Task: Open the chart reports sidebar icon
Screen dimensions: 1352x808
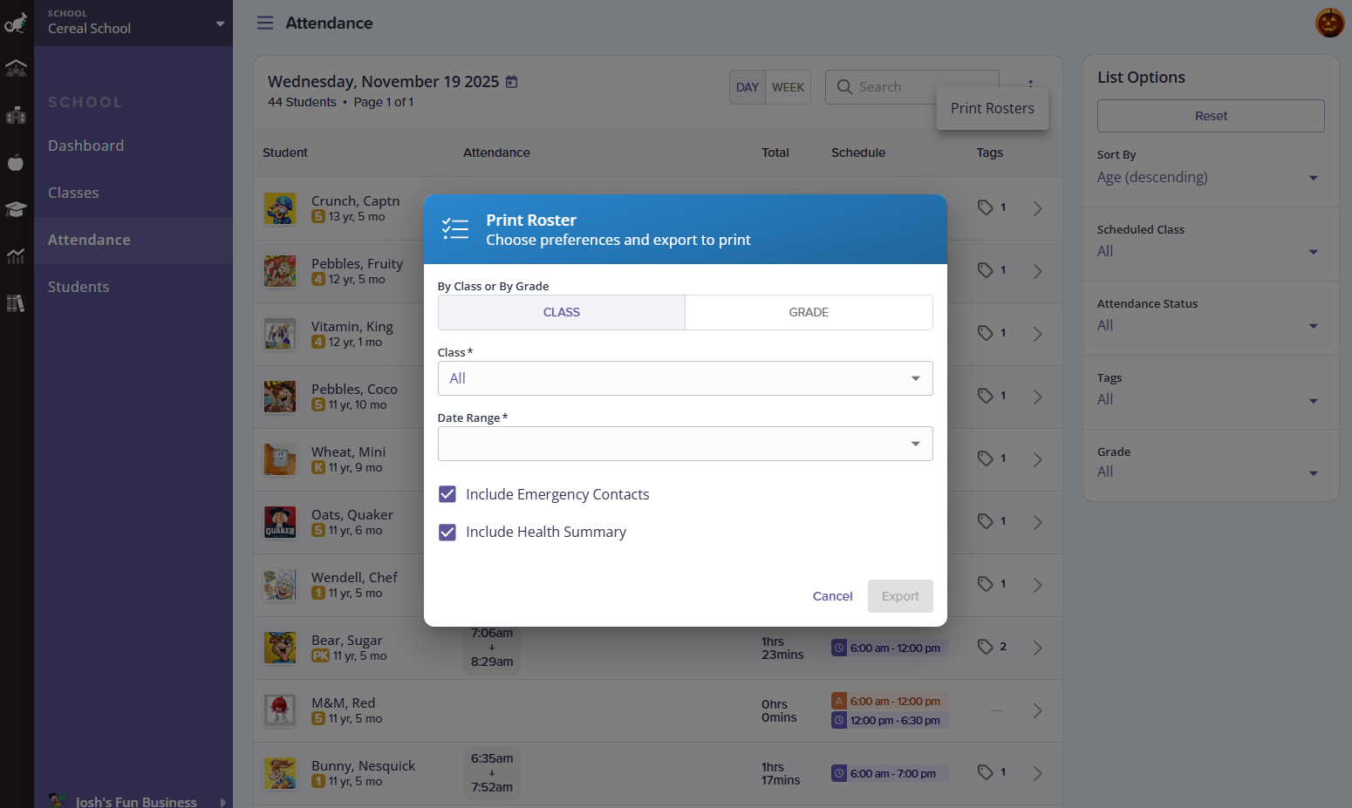Action: [x=16, y=256]
